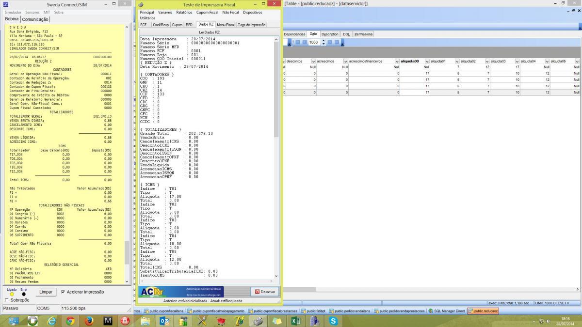Open Dependencies tab in SQL Manager

294,34
